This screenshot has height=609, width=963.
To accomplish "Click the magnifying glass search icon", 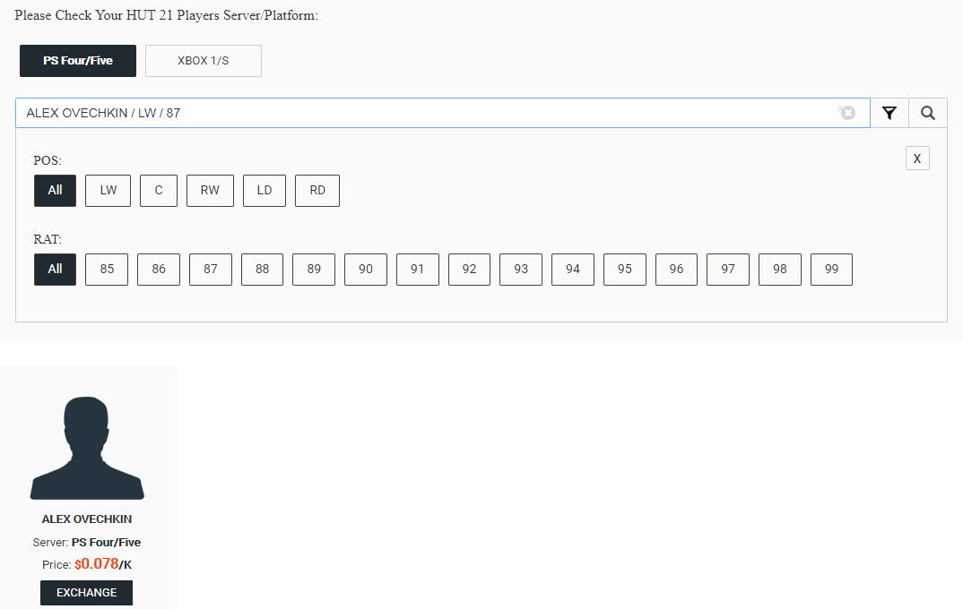I will point(928,113).
